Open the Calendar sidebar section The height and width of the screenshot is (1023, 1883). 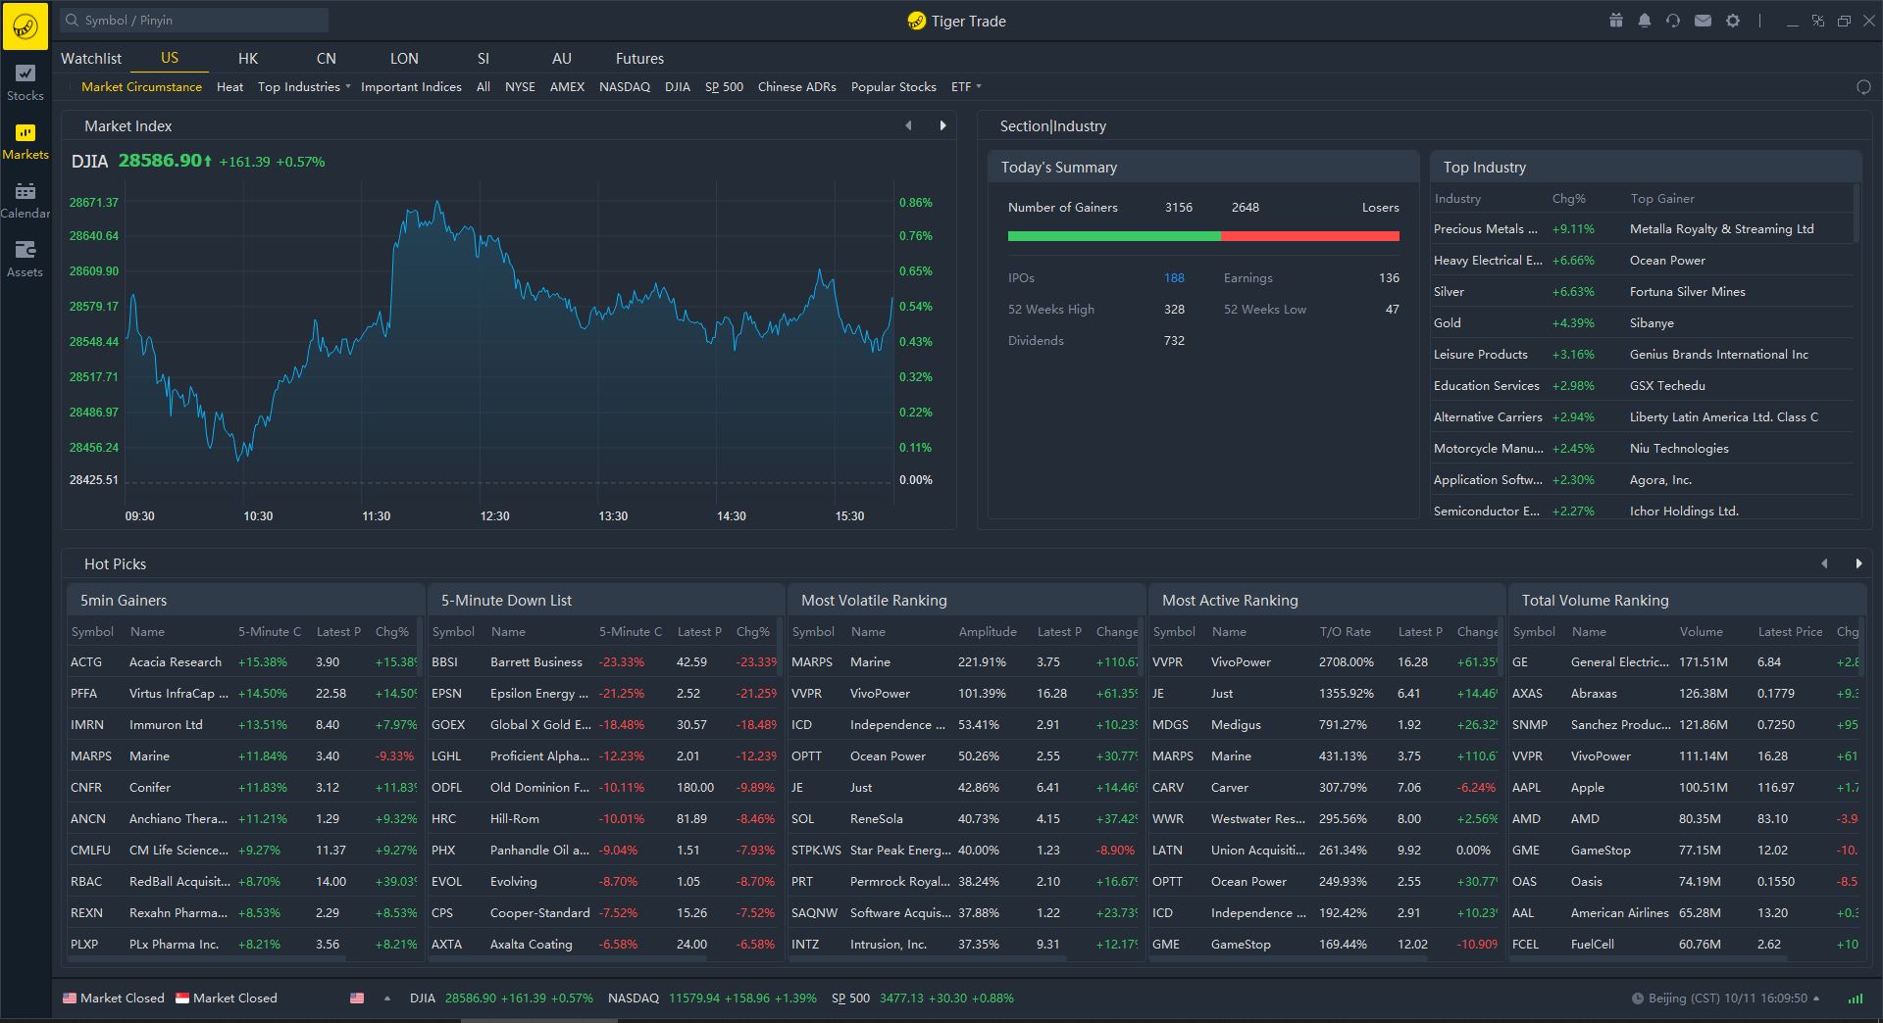[x=25, y=201]
